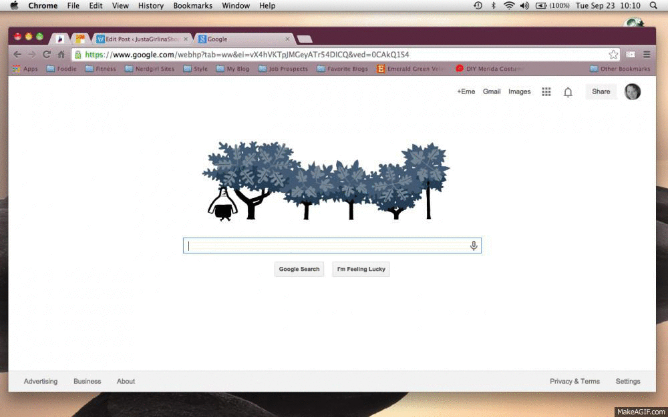Open the Bookmarks menu in the menu bar

[192, 6]
